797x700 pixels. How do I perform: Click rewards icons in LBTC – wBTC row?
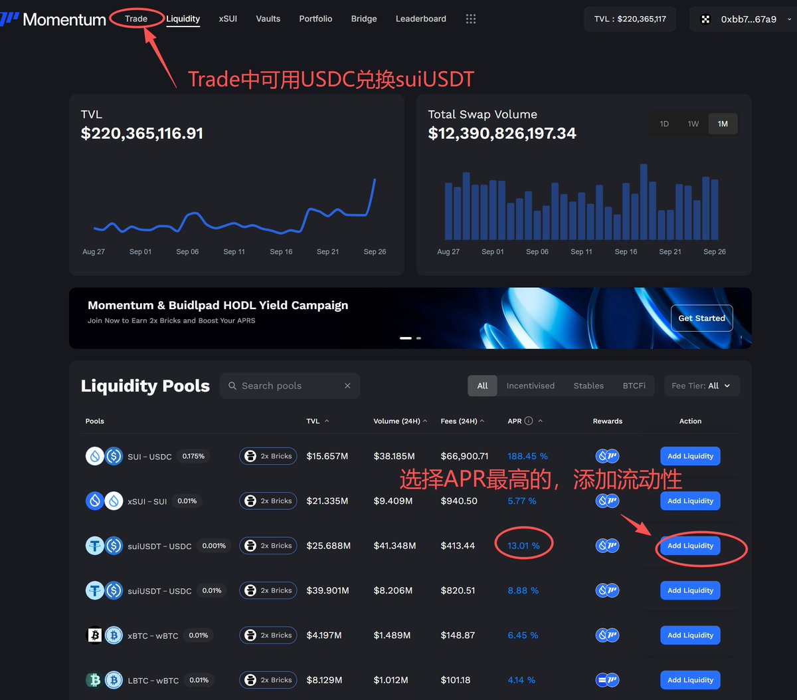tap(607, 680)
